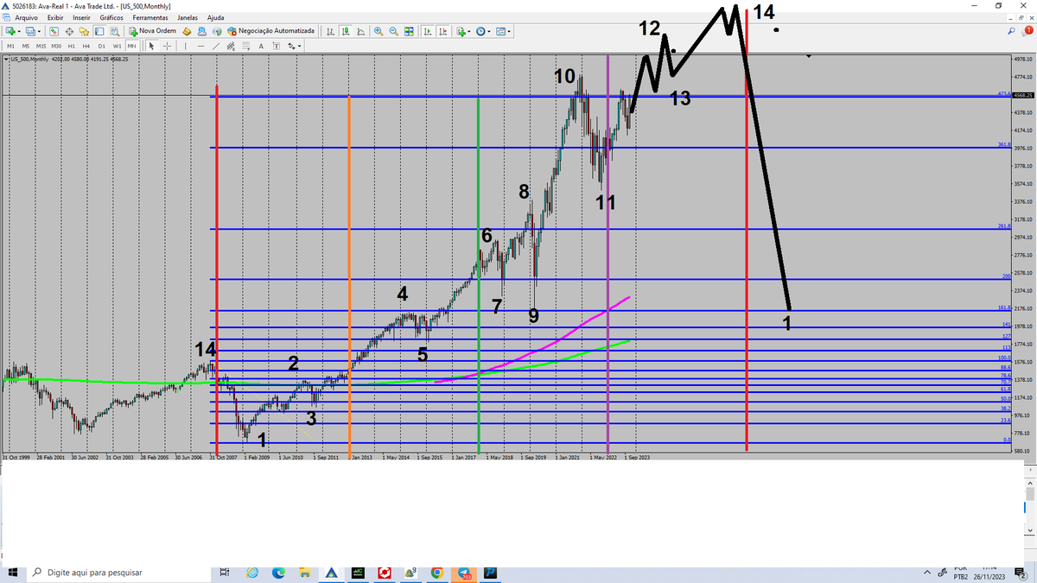
Task: Select the Arrows drawing tool
Action: click(291, 45)
